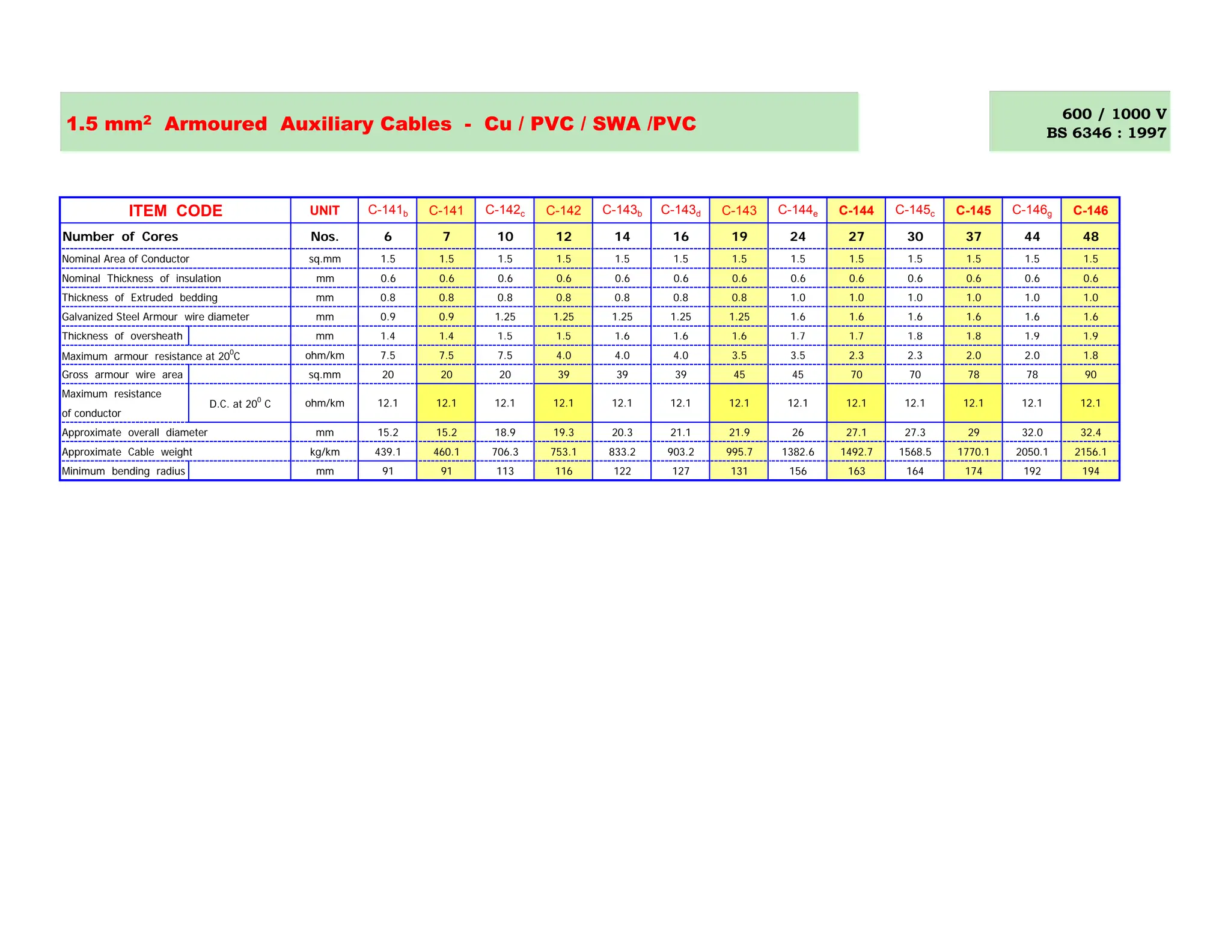Viewport: 1231px width, 950px height.
Task: Click Galvanized Steel Armour wire diameter label
Action: pyautogui.click(x=155, y=317)
